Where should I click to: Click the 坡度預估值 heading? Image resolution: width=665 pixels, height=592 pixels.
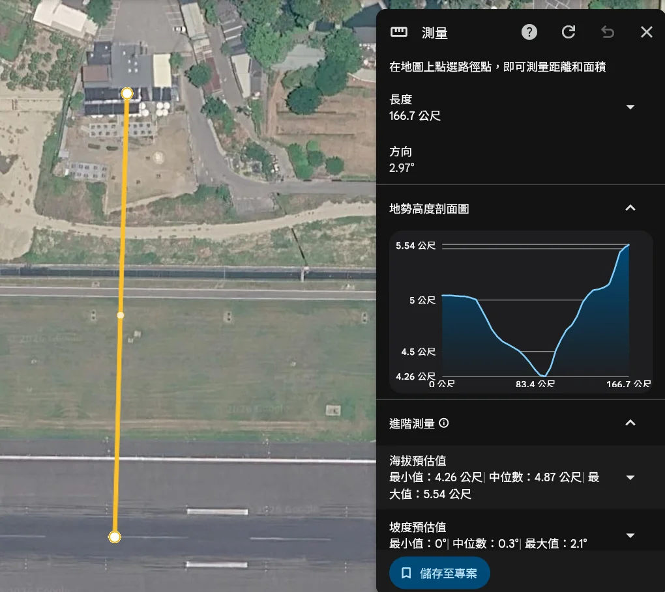(x=418, y=527)
